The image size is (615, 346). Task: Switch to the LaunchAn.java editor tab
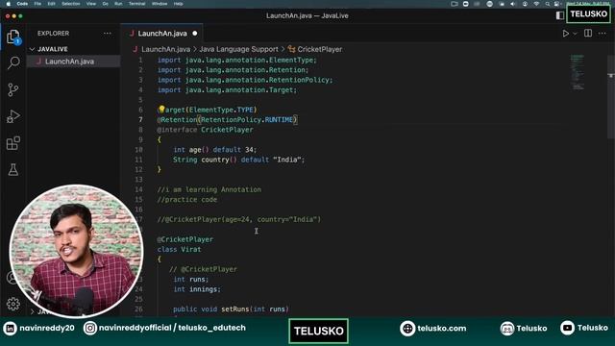(162, 34)
